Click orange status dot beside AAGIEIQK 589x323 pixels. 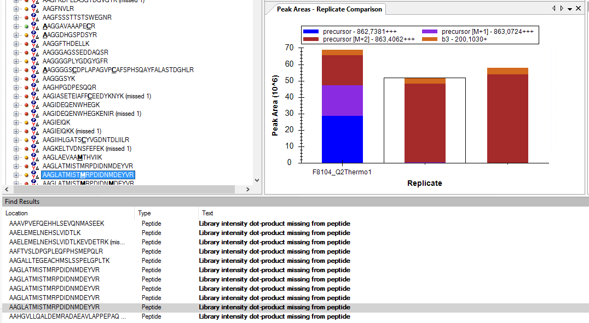pos(26,122)
